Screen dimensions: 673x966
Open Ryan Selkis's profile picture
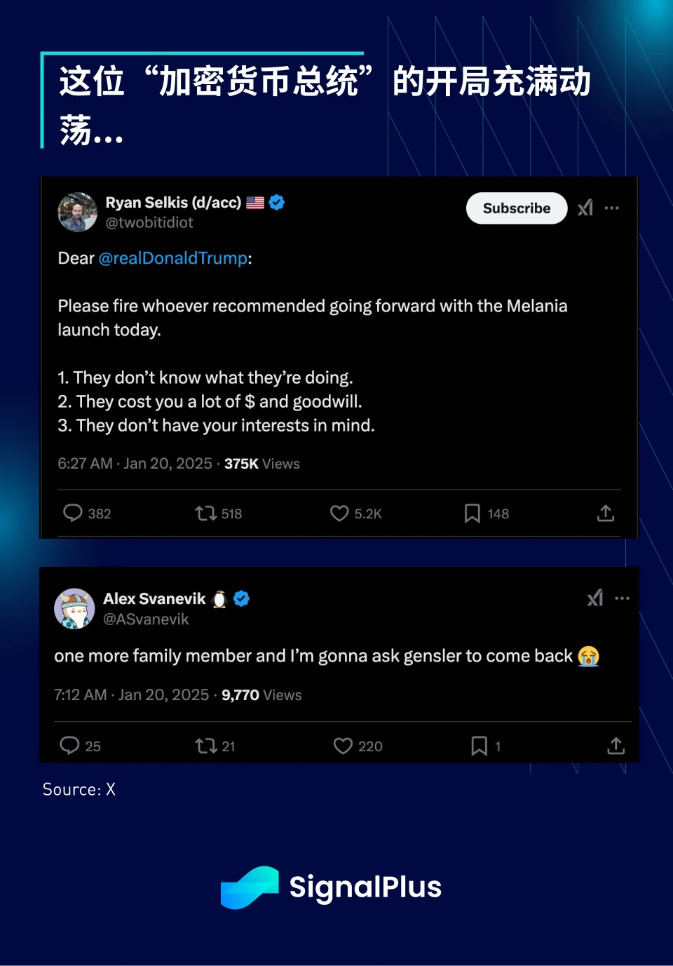[77, 212]
